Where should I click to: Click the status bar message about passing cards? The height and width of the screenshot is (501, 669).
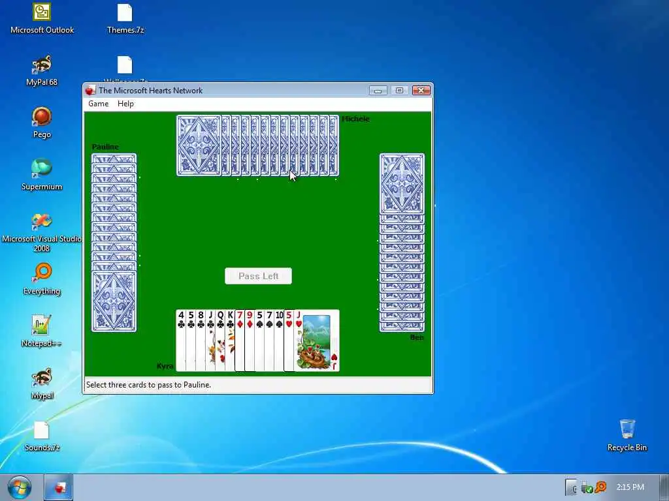(x=148, y=385)
